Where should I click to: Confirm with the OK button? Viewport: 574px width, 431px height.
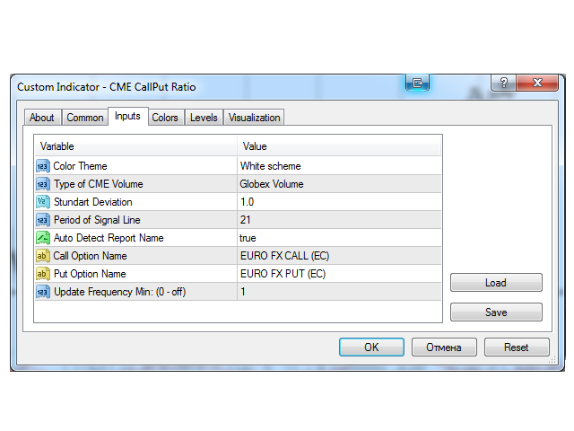[371, 347]
